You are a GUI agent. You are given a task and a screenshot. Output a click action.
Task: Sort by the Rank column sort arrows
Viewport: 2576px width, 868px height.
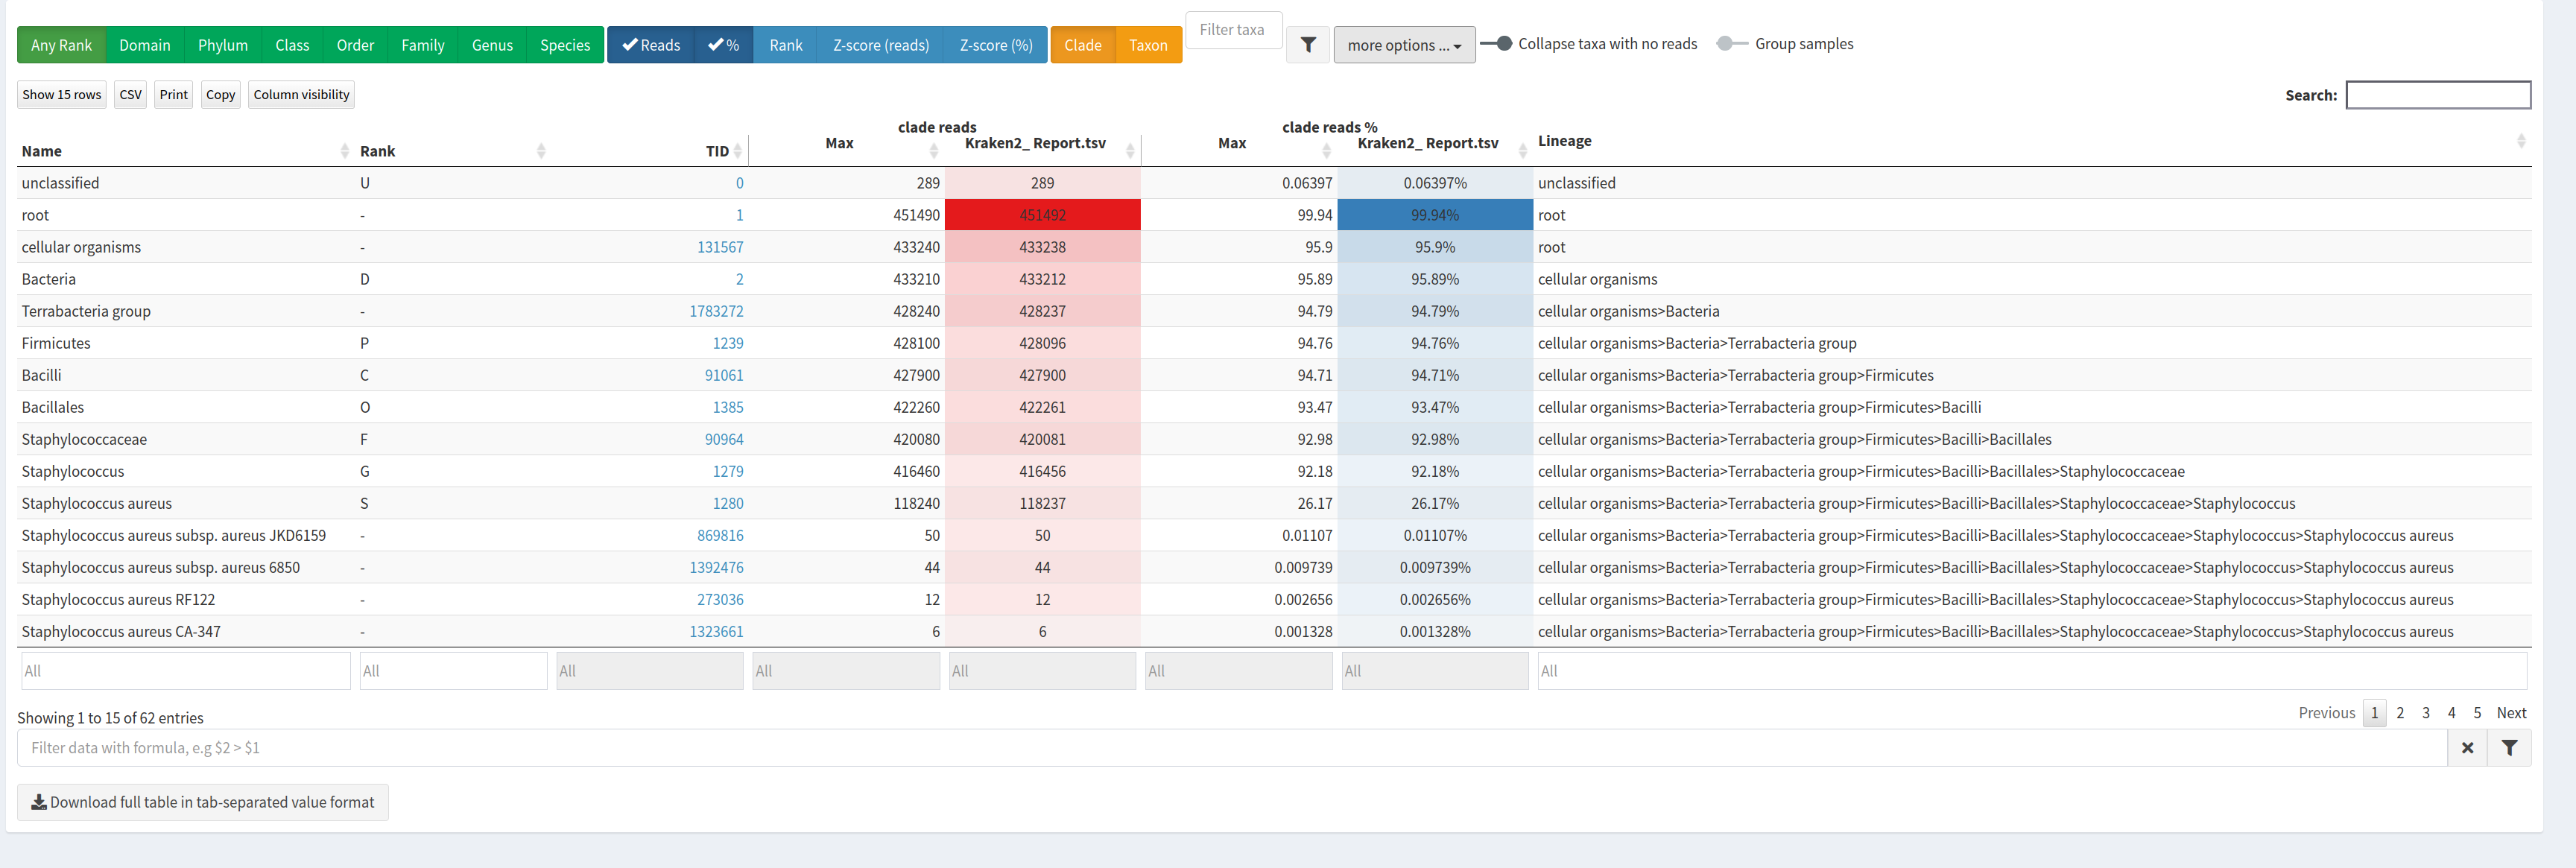tap(541, 151)
